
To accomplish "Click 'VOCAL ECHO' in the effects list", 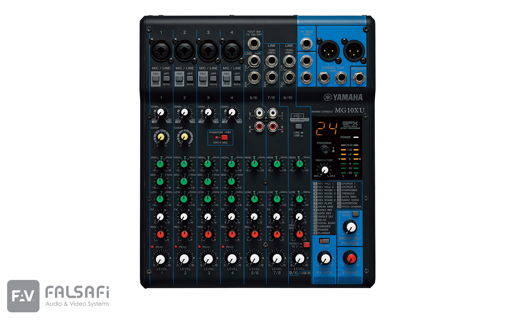I will point(326,223).
